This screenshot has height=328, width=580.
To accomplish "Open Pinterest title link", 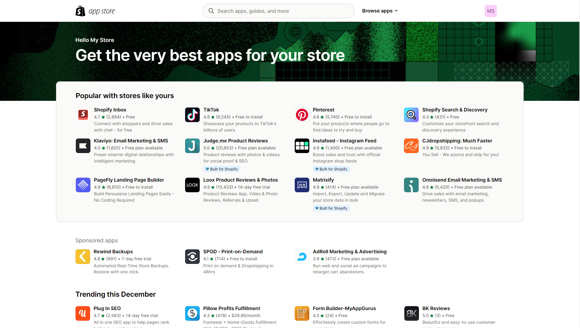I will tap(323, 110).
